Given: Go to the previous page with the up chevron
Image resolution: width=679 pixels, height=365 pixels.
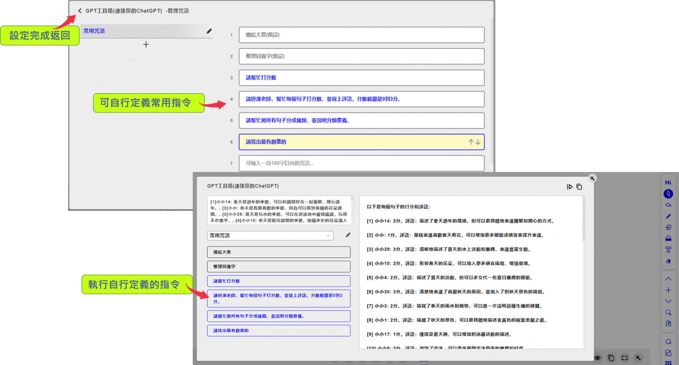Looking at the screenshot, I should (668, 279).
